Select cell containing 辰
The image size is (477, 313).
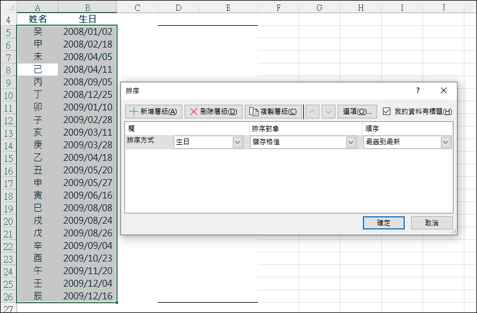click(37, 296)
